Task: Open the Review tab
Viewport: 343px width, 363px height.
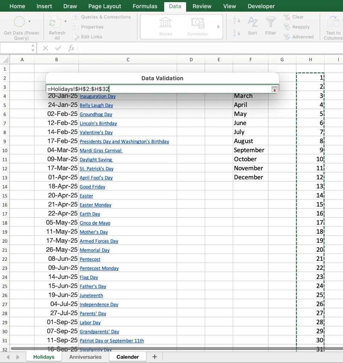Action: [x=202, y=6]
